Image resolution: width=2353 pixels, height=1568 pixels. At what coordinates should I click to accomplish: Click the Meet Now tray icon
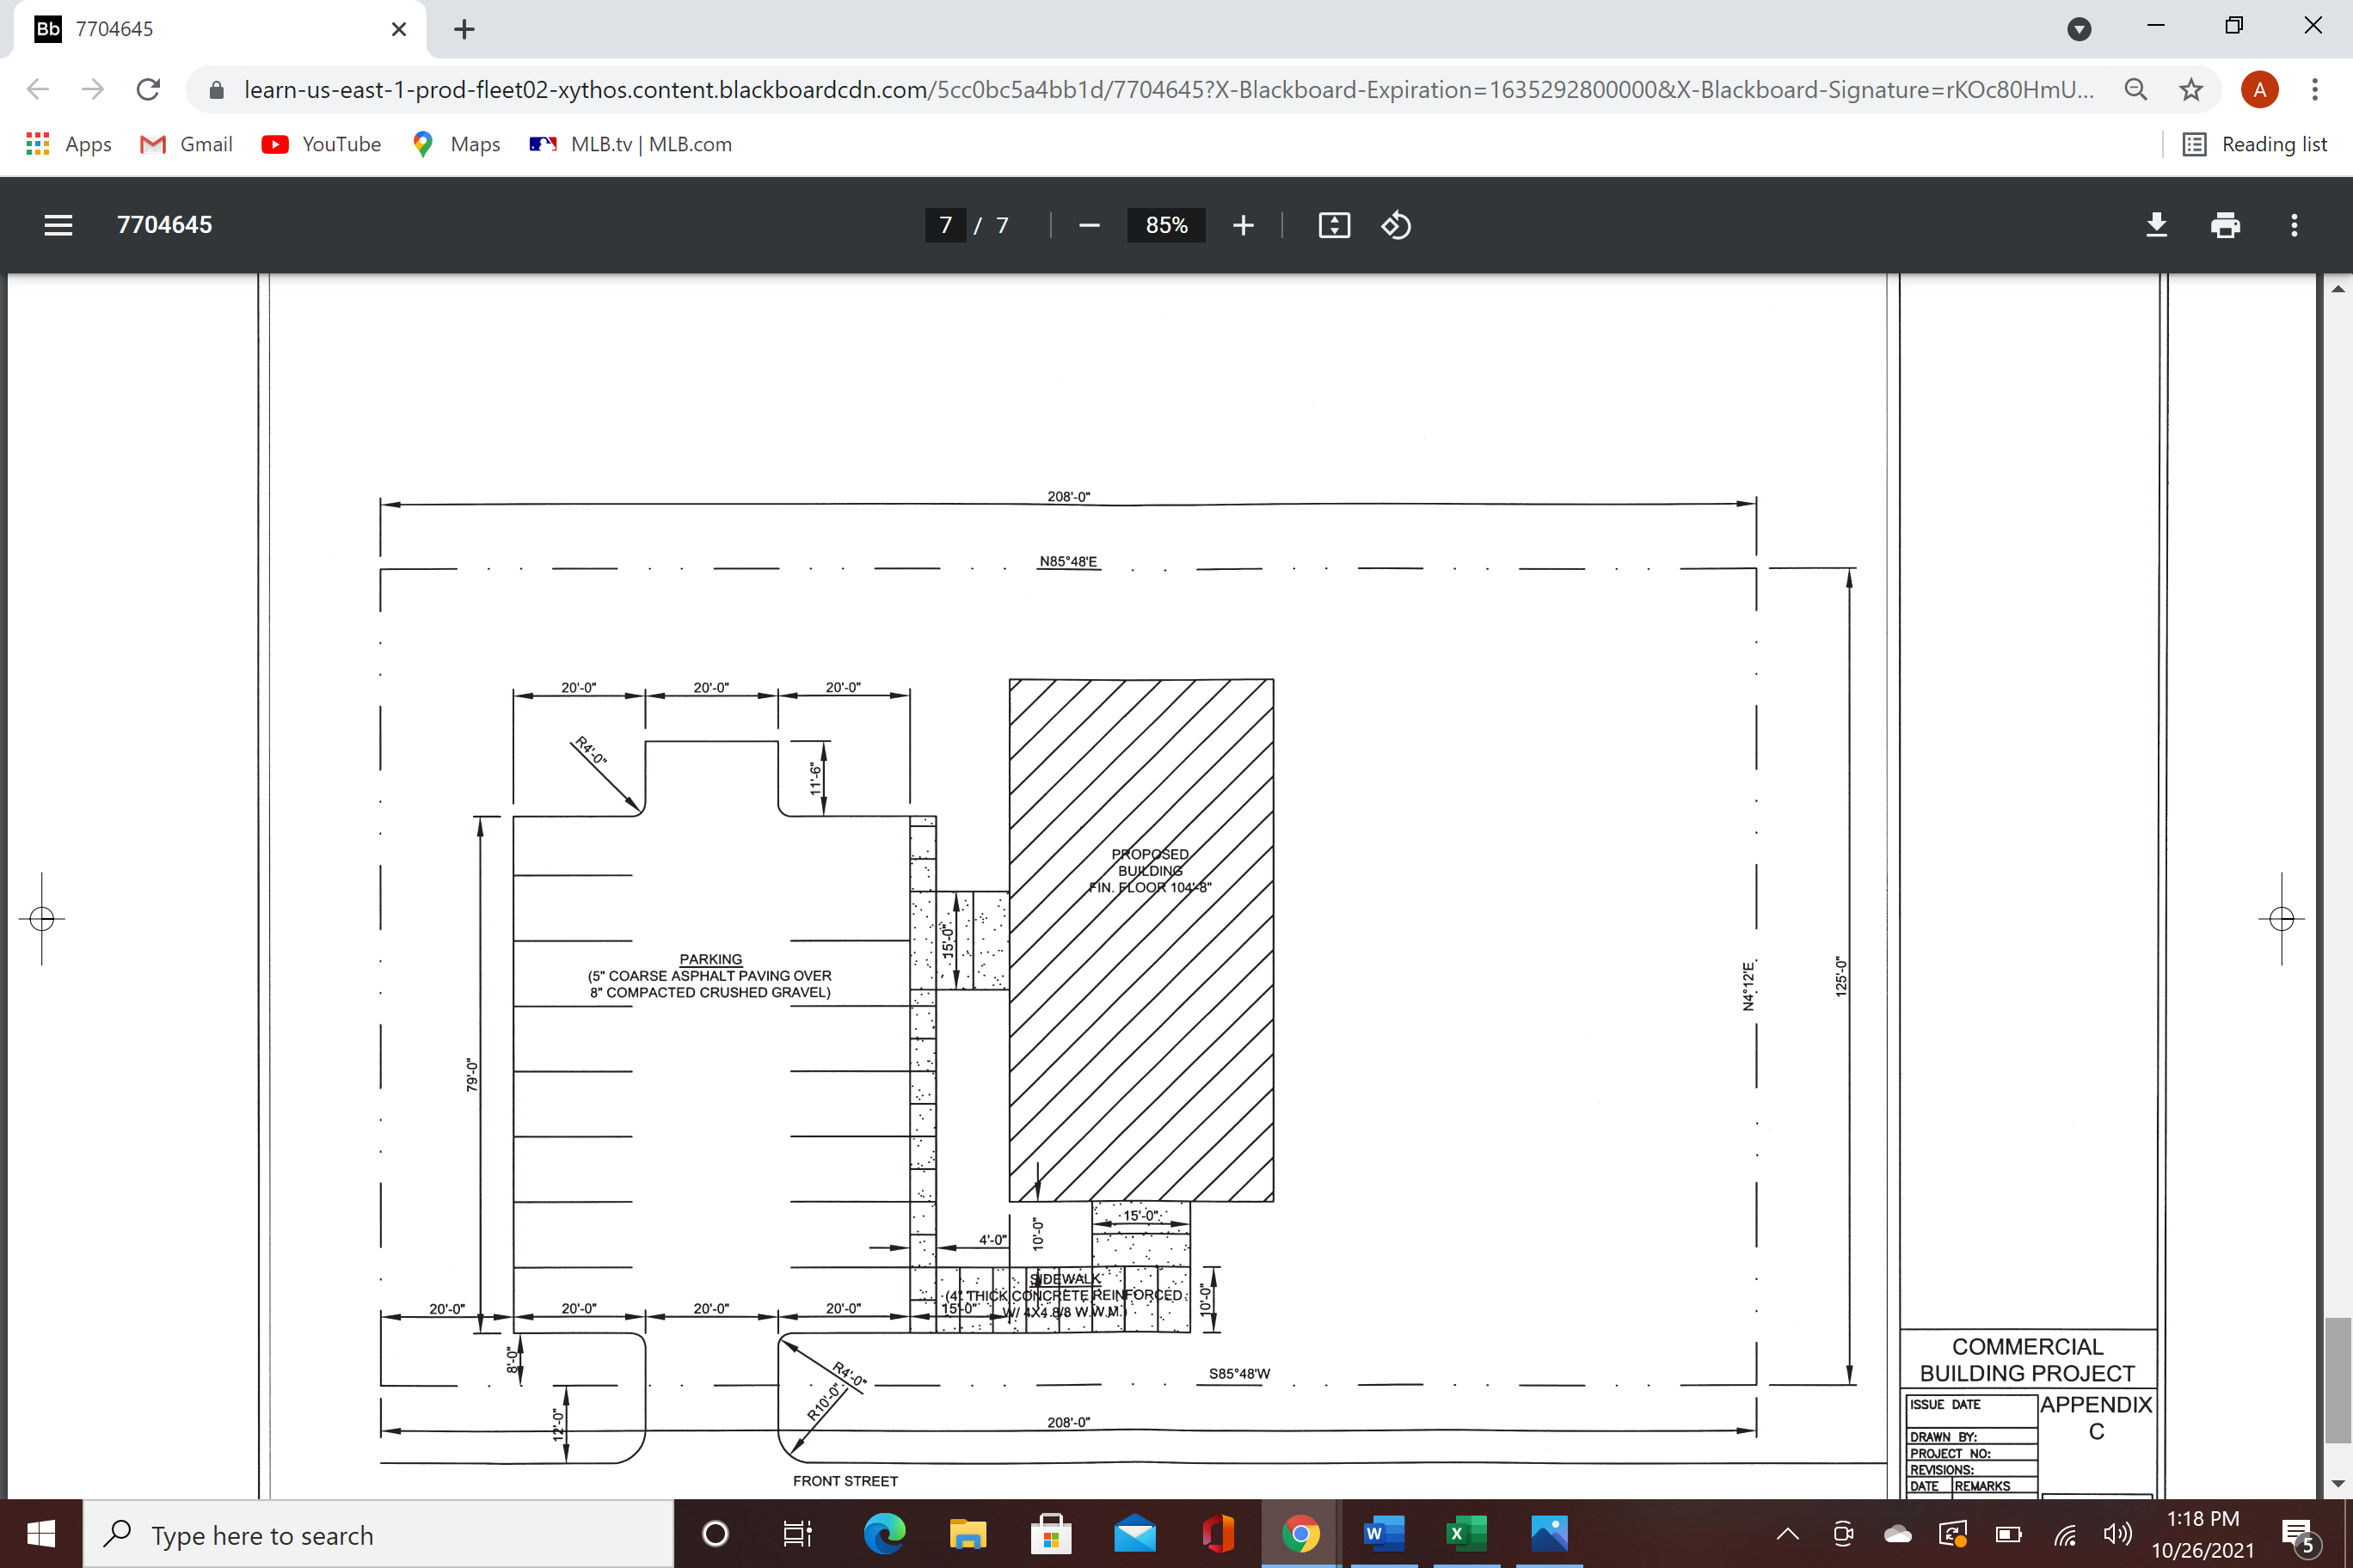[x=1843, y=1533]
